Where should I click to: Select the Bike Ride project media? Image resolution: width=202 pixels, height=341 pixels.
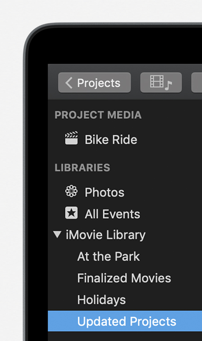pyautogui.click(x=111, y=139)
